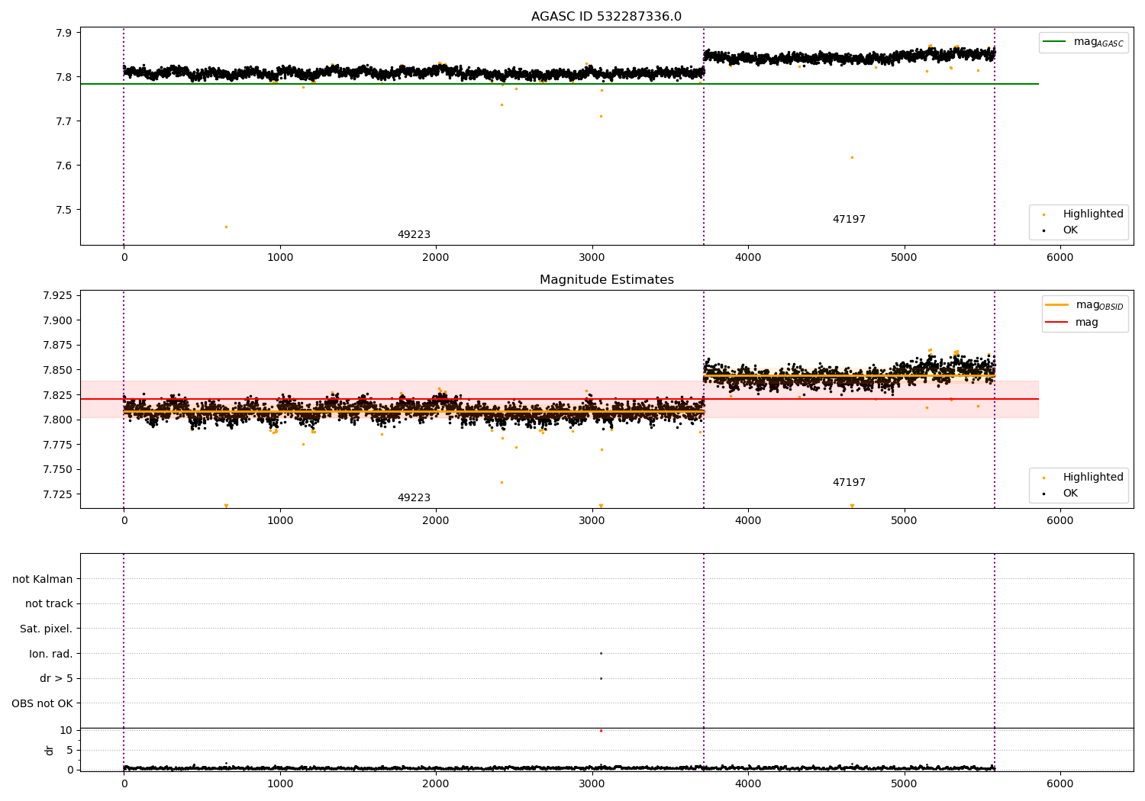
Task: Click the y-axis tick '7.9' in top plot
Action: pos(63,33)
